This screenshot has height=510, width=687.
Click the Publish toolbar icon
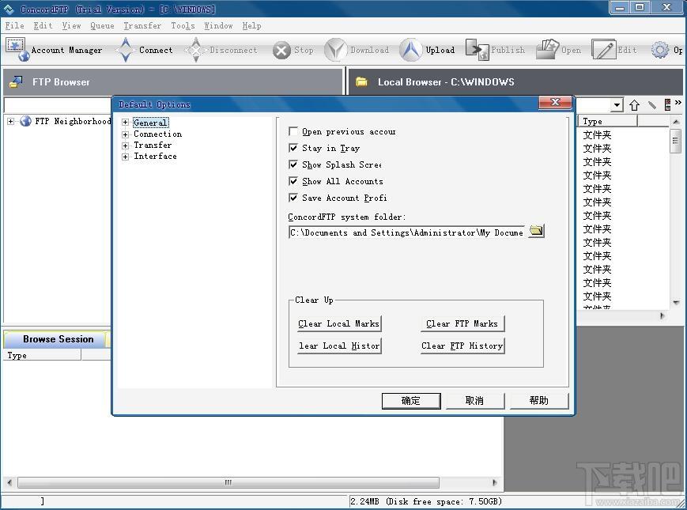click(477, 50)
